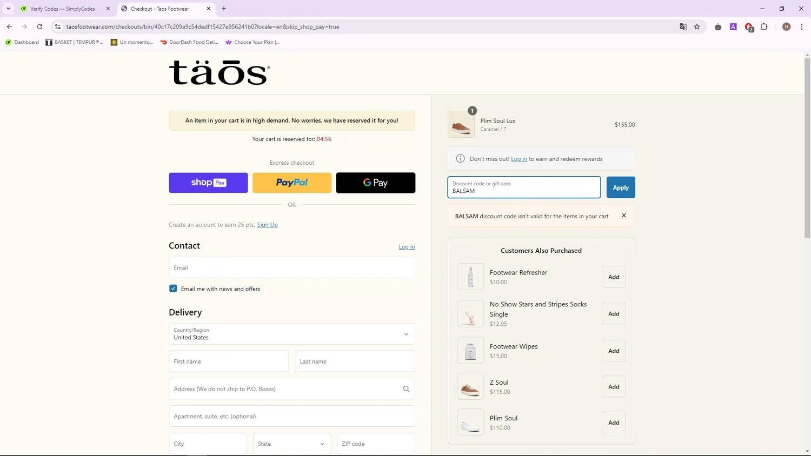Click the cart reserved timer 04:56
The height and width of the screenshot is (456, 811).
(x=324, y=139)
